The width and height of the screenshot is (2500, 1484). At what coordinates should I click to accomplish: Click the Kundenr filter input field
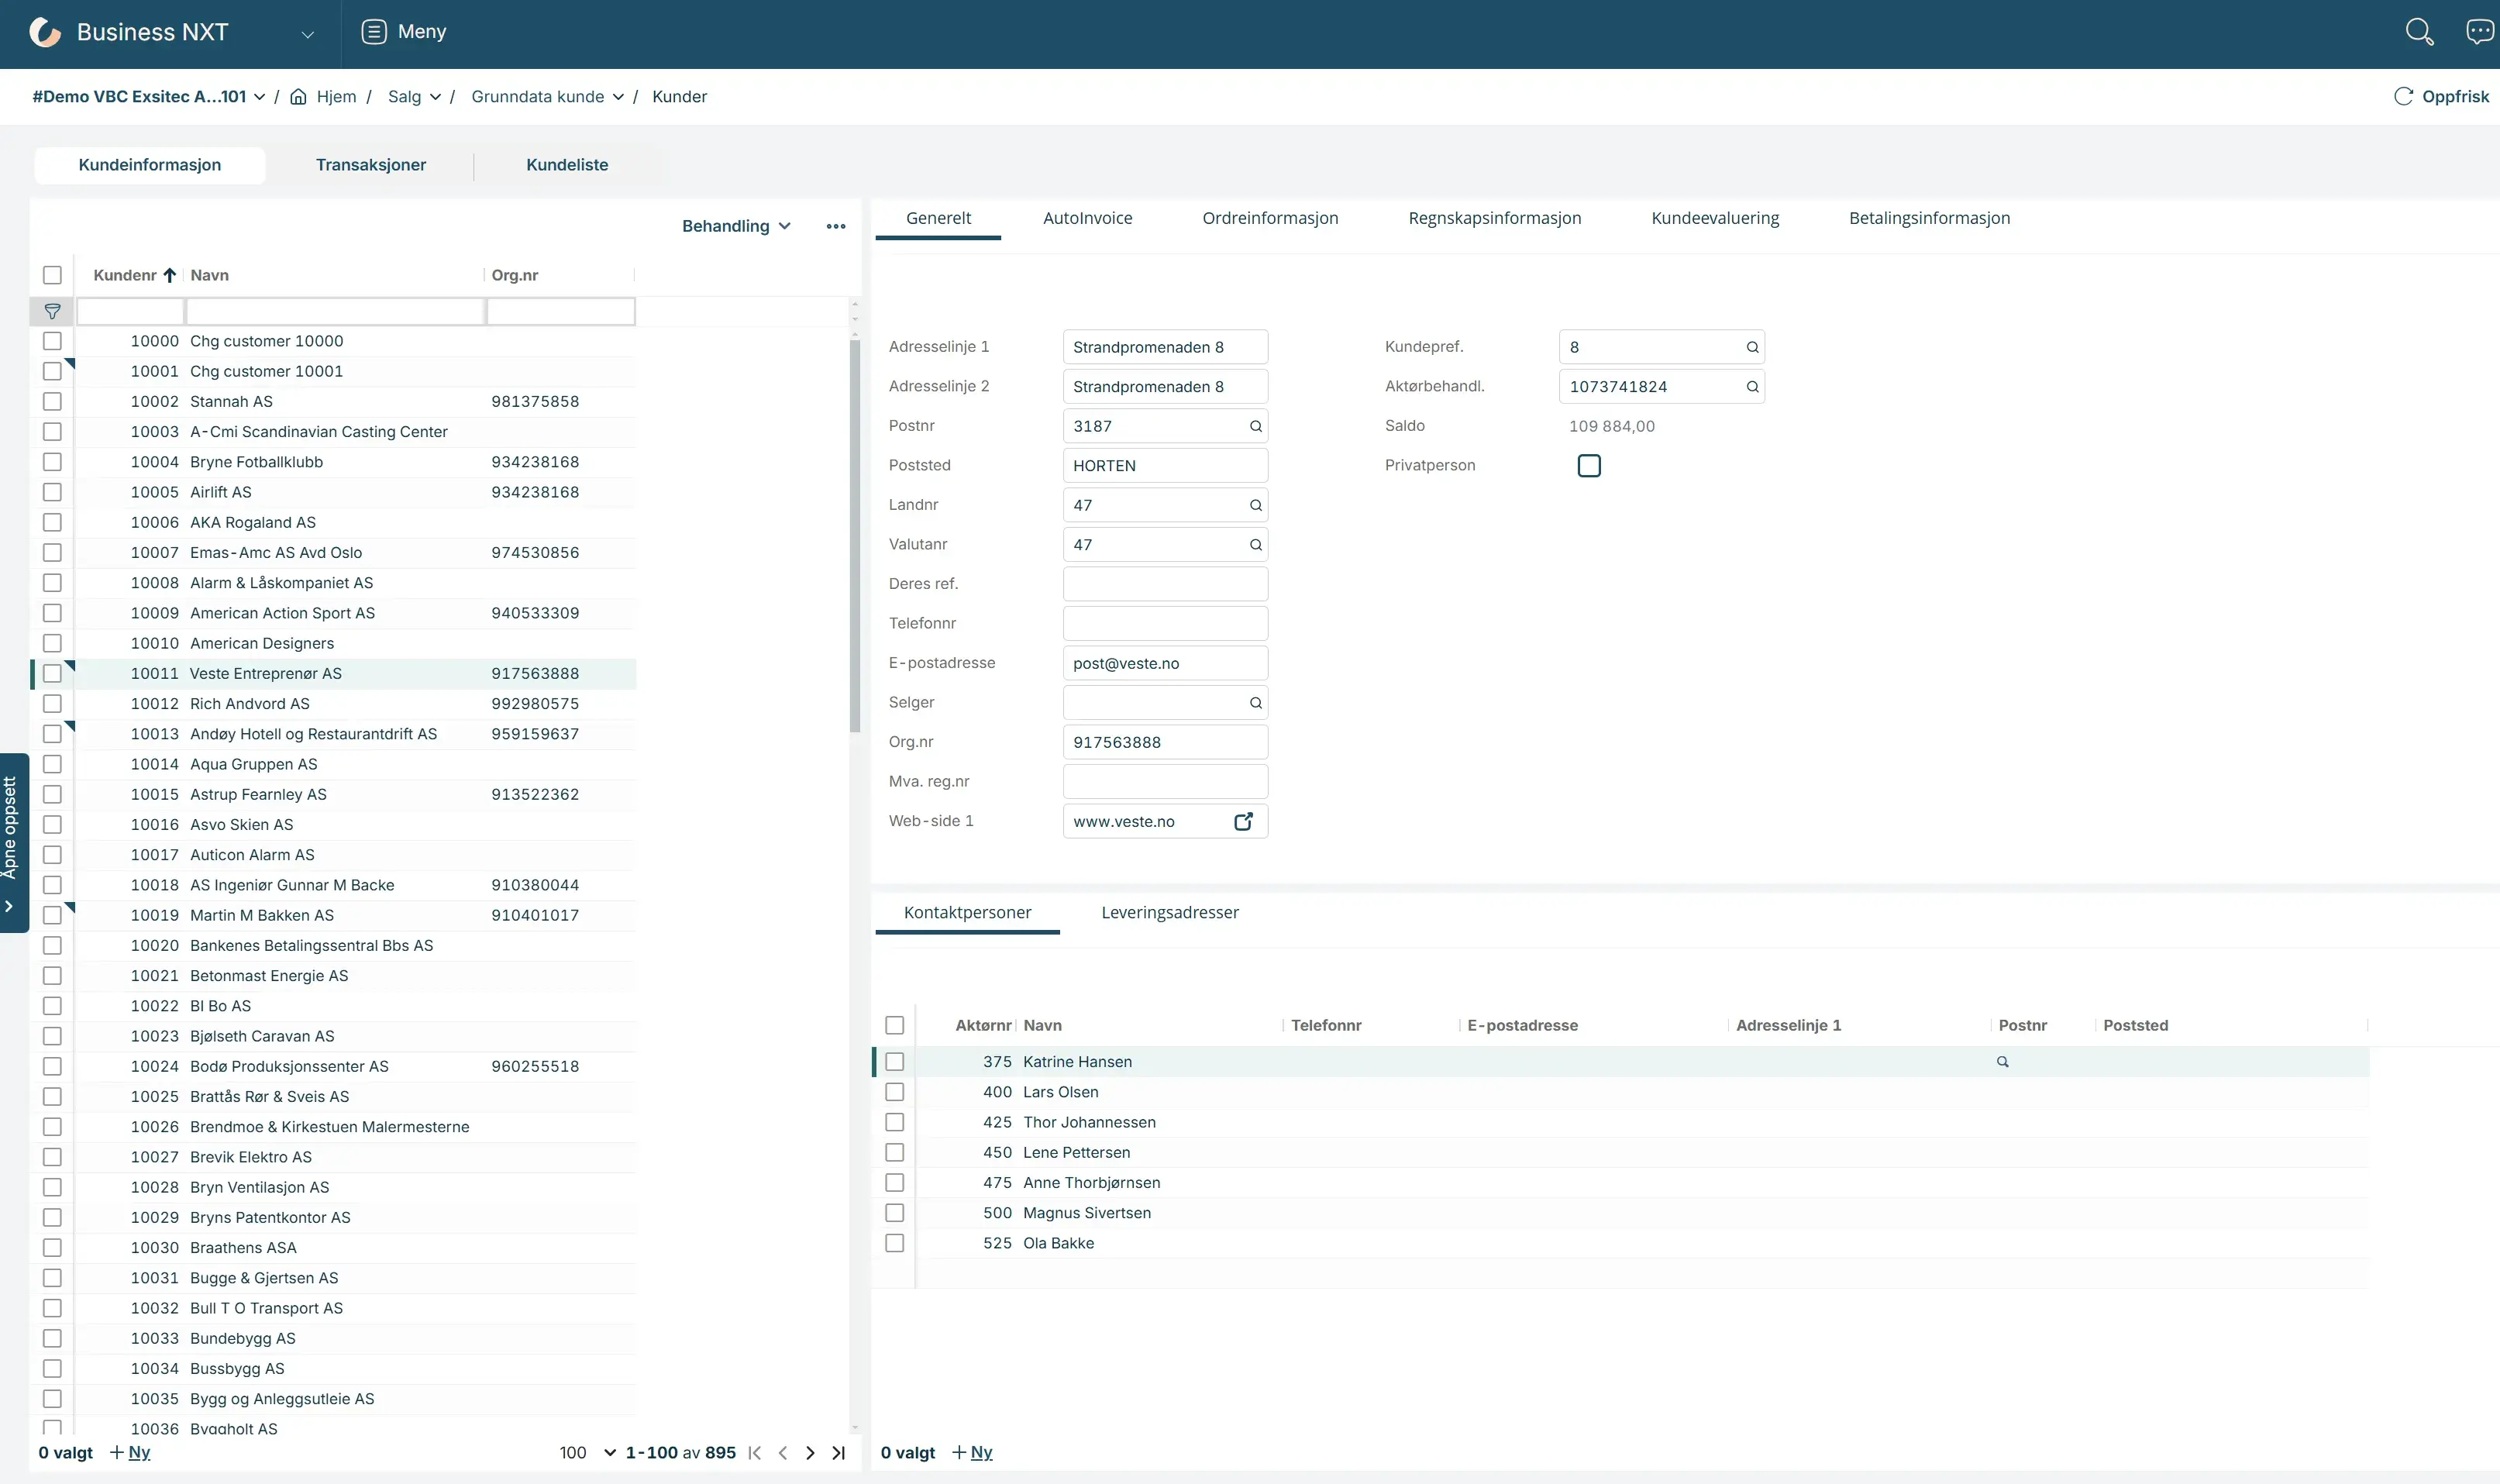tap(130, 312)
